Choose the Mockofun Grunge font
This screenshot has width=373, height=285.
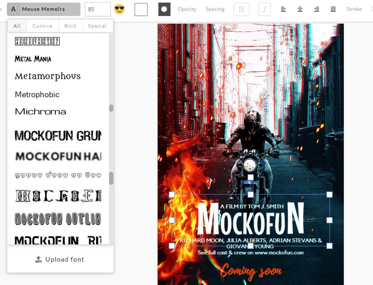(58, 136)
